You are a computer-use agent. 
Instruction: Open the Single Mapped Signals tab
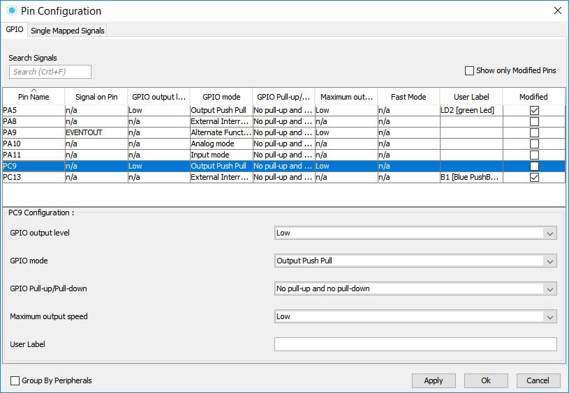[x=68, y=31]
